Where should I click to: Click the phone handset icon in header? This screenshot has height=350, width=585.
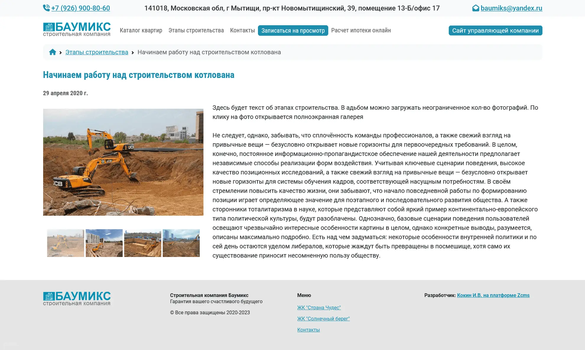pyautogui.click(x=46, y=8)
